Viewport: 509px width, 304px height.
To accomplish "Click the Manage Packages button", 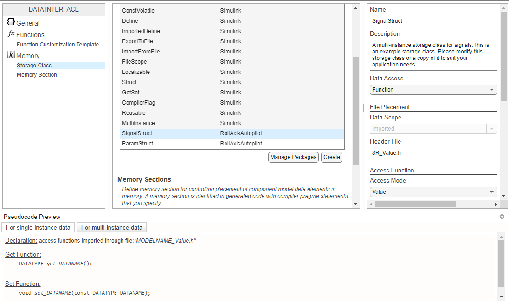I will (293, 157).
